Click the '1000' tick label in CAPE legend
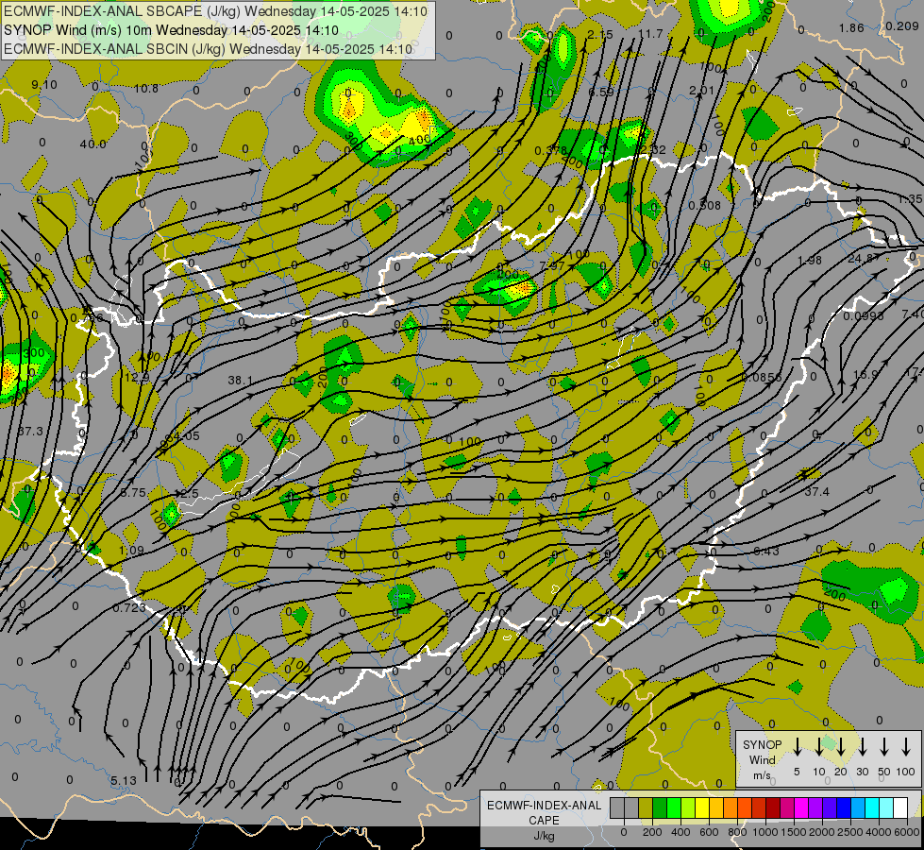Image resolution: width=924 pixels, height=850 pixels. pyautogui.click(x=765, y=832)
